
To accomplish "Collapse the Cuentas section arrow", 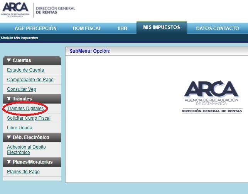I will click(9, 60).
